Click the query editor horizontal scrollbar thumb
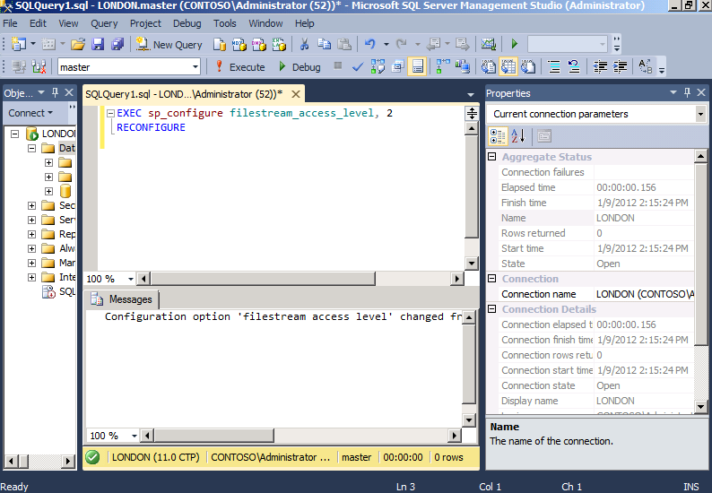 [x=264, y=278]
